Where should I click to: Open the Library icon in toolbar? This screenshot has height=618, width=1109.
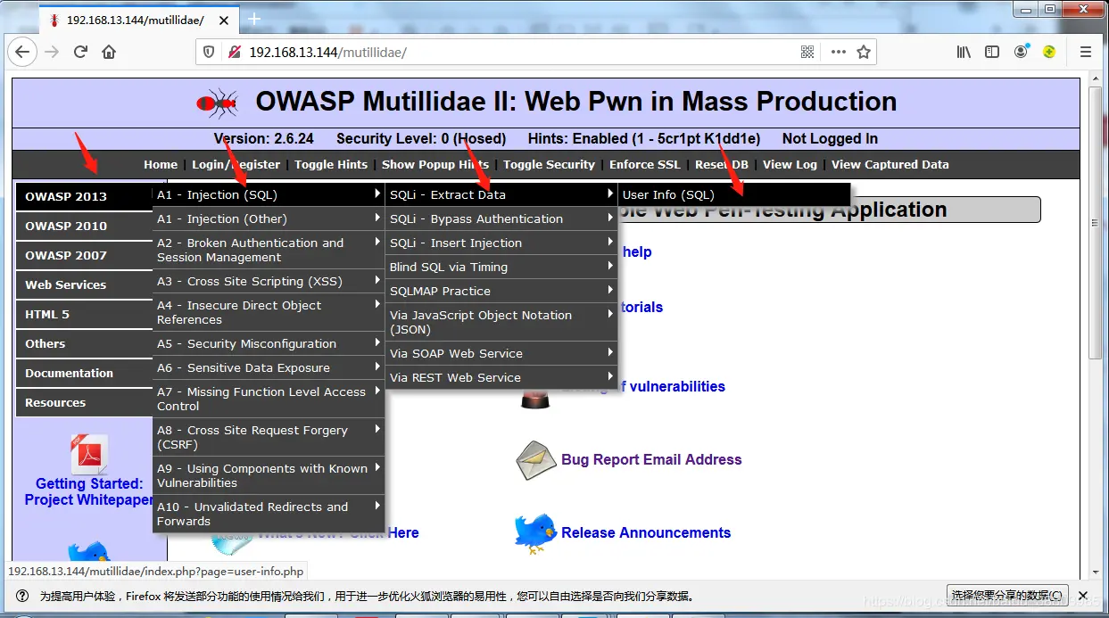tap(964, 52)
